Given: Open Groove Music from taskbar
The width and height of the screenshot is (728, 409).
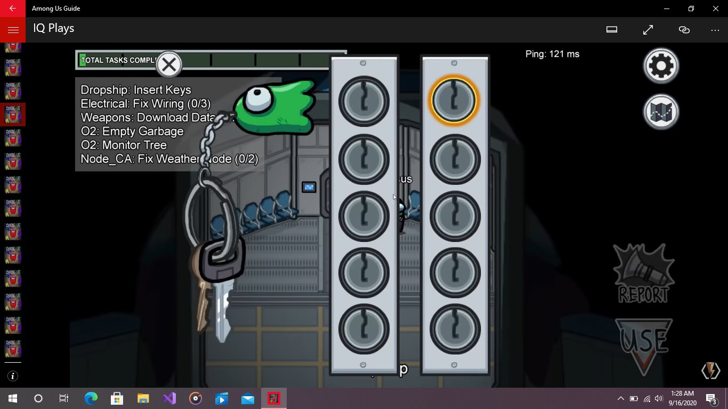Looking at the screenshot, I should tap(196, 398).
